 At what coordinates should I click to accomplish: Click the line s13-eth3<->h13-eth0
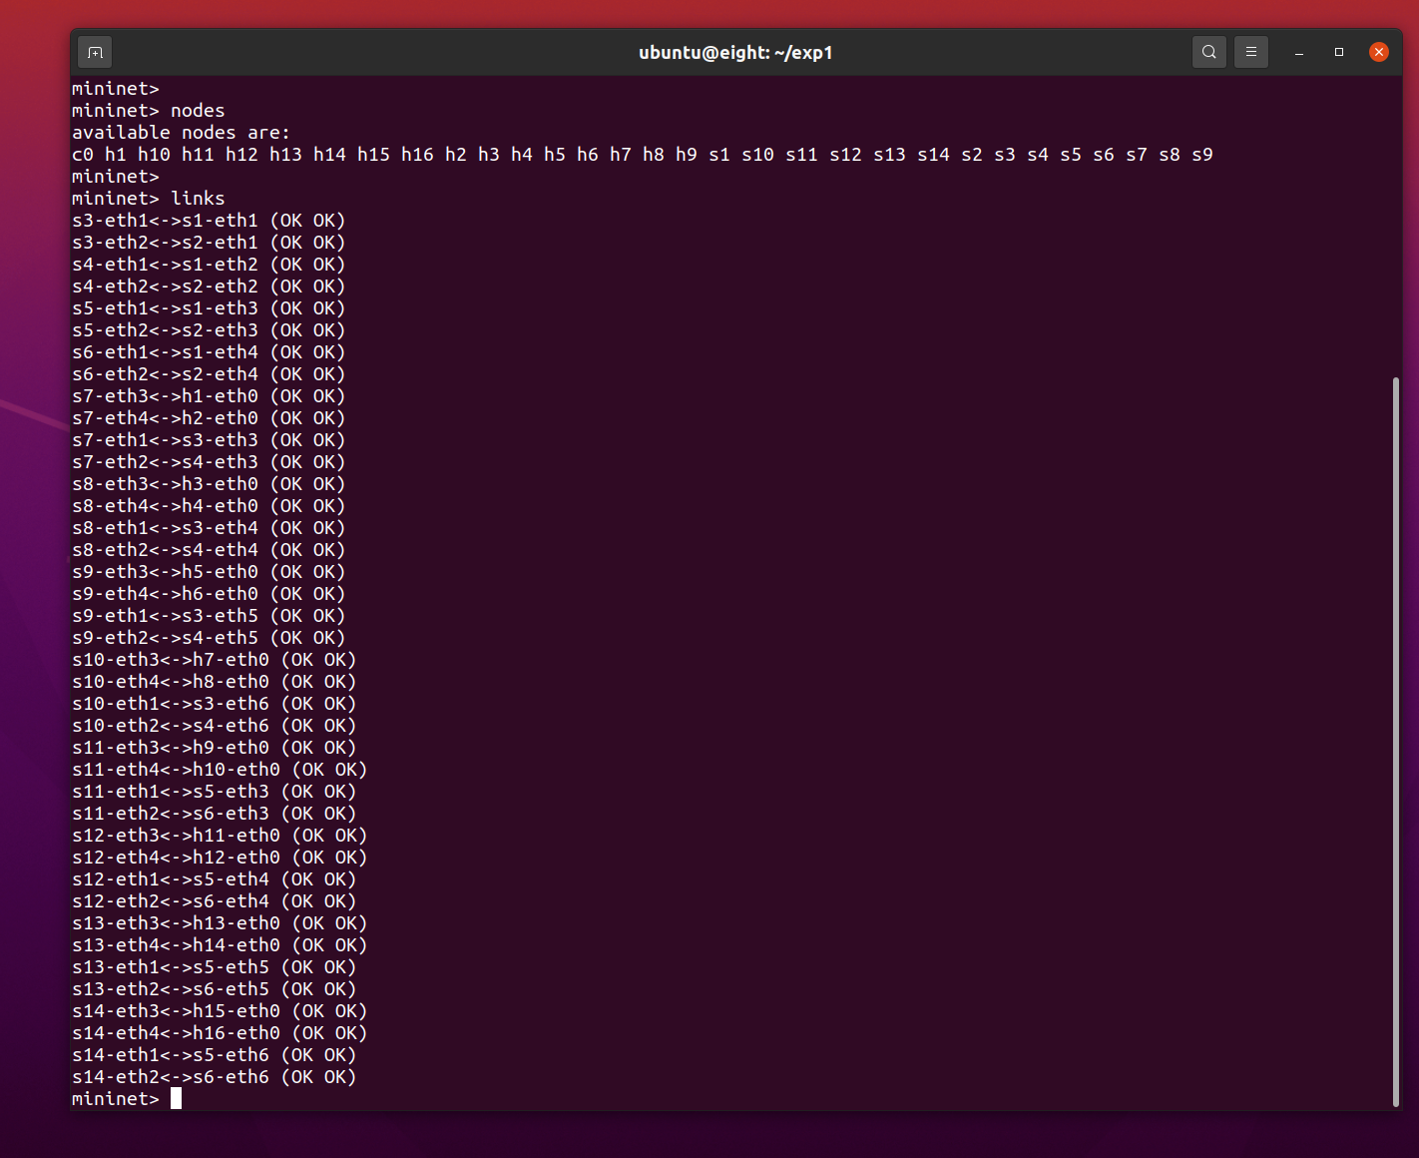(x=220, y=923)
